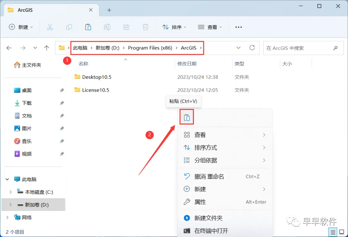
Task: Collapse the This PC (此电脑) tree node
Action: coord(7,179)
